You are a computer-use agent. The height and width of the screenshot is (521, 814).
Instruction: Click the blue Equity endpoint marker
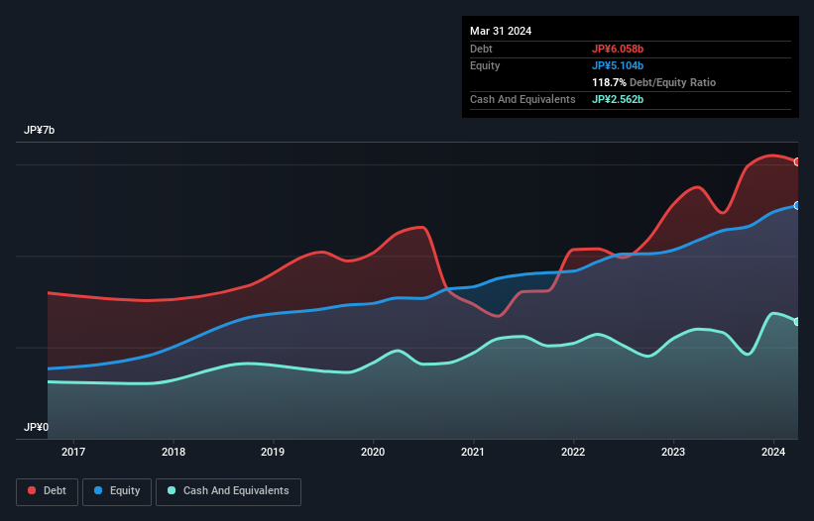[797, 206]
